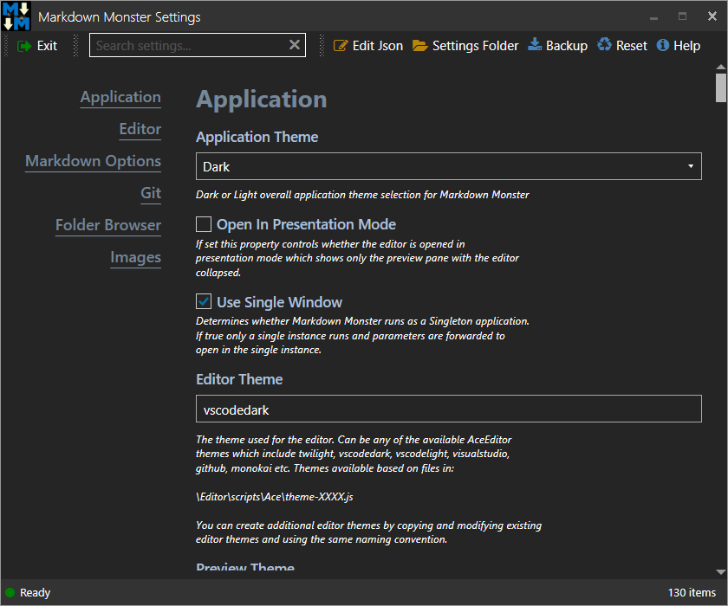Click the Reset label

pos(632,46)
